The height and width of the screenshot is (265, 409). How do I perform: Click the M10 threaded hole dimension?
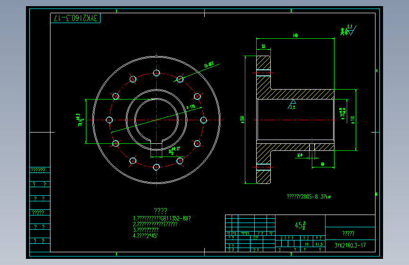[300, 155]
